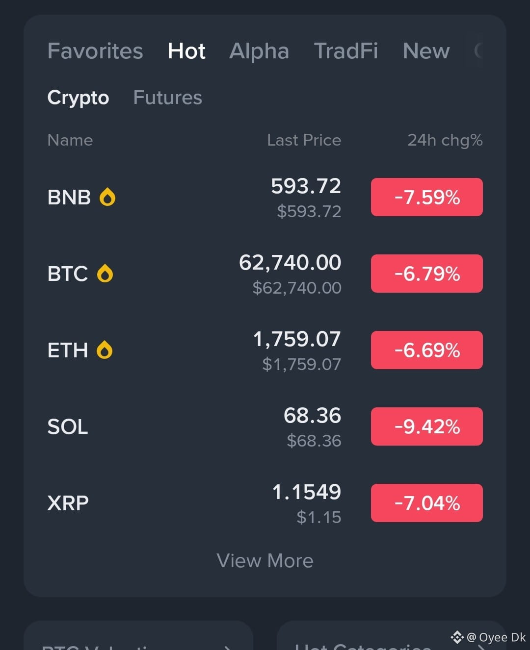530x650 pixels.
Task: Select the Crypto sub-tab
Action: pos(78,98)
